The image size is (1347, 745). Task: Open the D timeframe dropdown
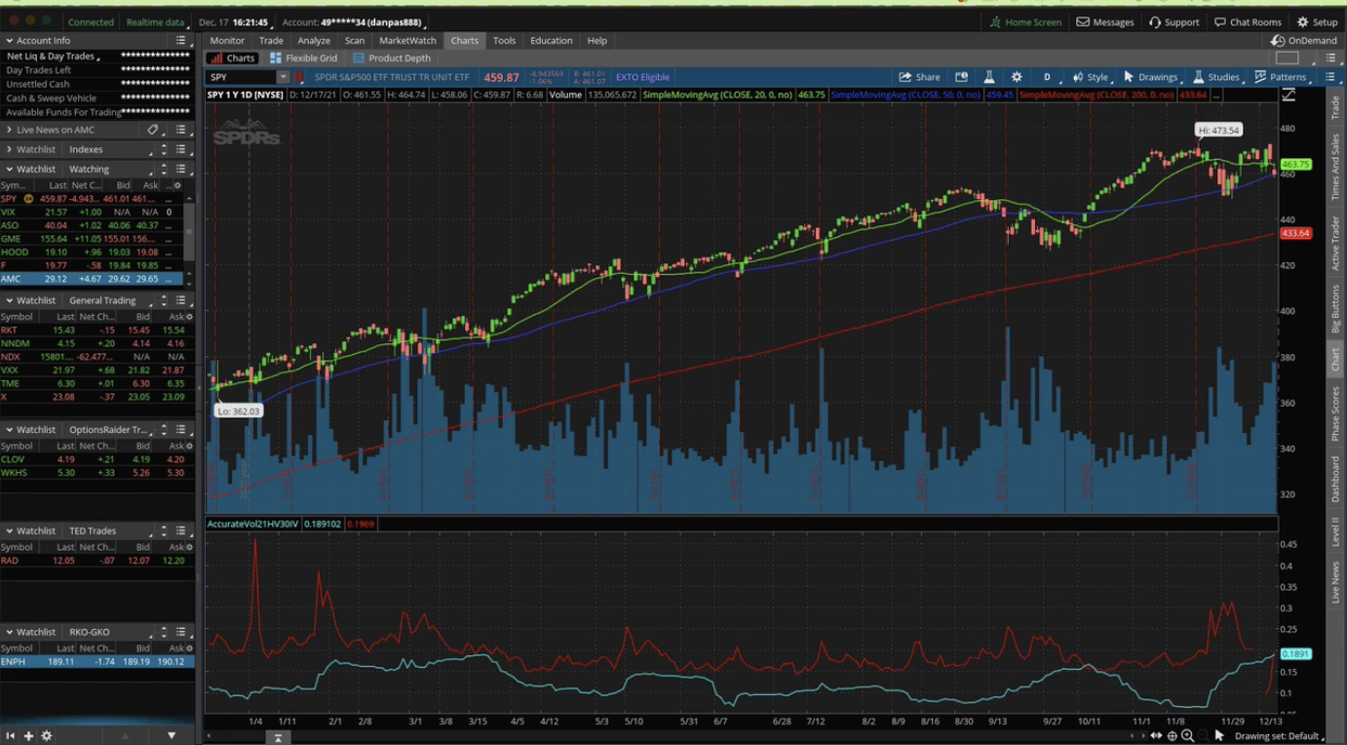click(x=1047, y=77)
